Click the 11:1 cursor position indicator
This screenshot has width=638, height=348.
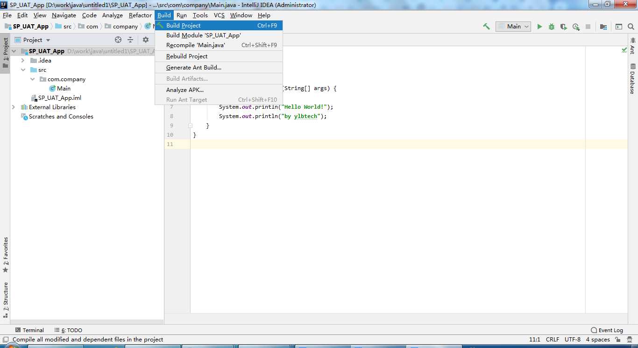coord(534,340)
